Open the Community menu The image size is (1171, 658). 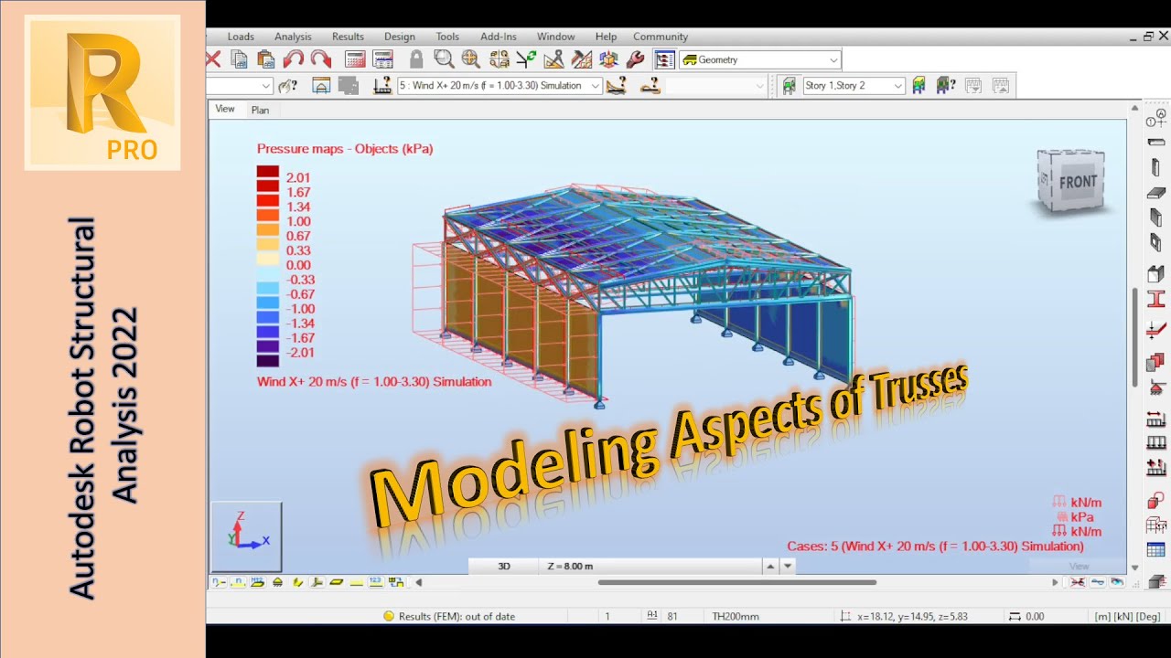(x=661, y=37)
